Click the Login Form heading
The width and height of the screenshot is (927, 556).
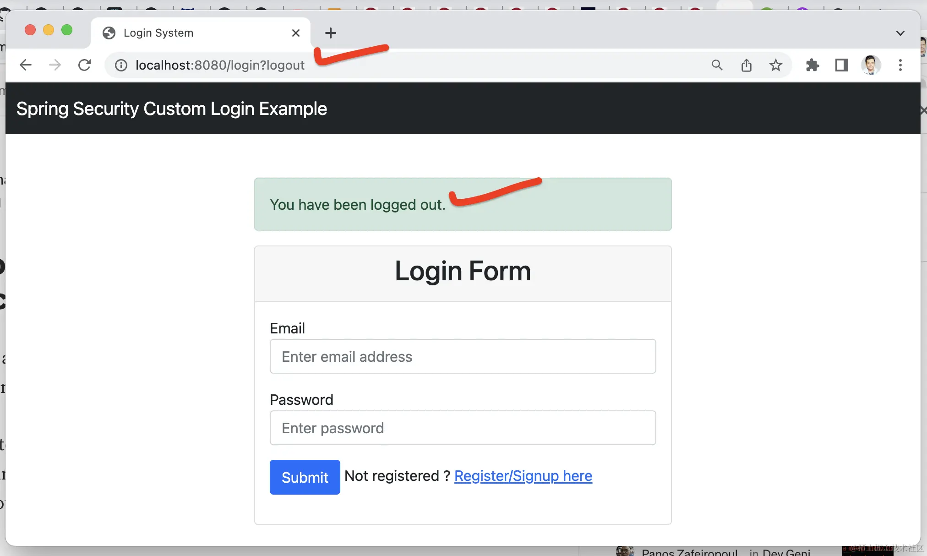point(463,271)
